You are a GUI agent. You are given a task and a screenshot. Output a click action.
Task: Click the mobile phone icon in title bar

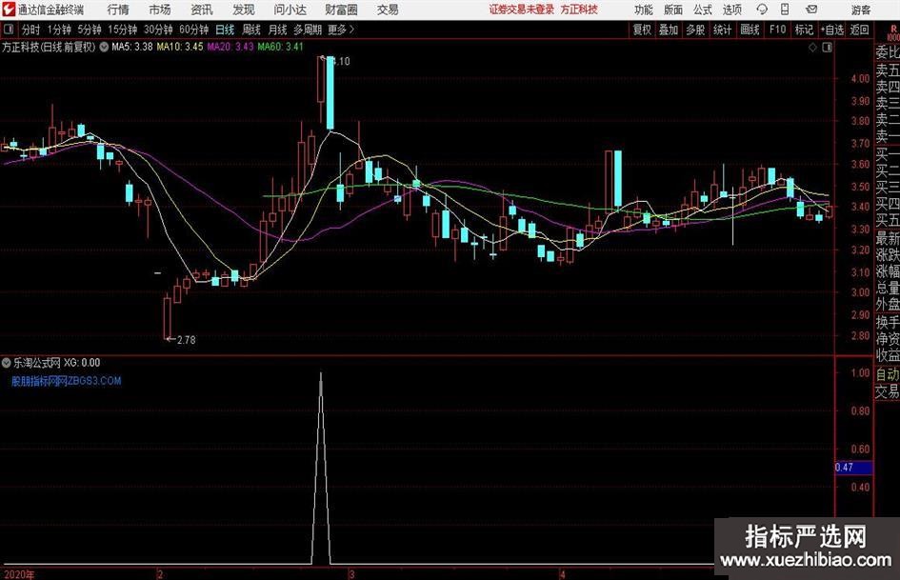tap(785, 10)
